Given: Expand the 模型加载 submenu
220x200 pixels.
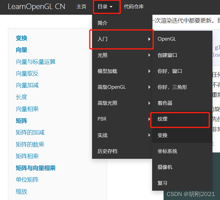Looking at the screenshot, I should 122,71.
